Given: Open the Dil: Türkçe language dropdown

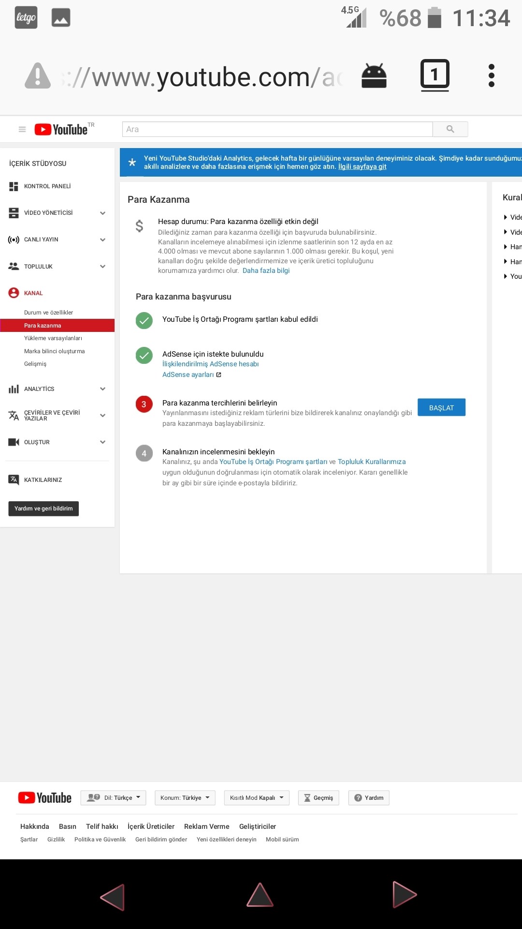Looking at the screenshot, I should click(x=113, y=798).
